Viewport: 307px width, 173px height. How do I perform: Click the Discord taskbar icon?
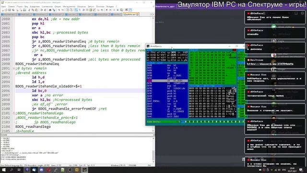[x=41, y=170]
